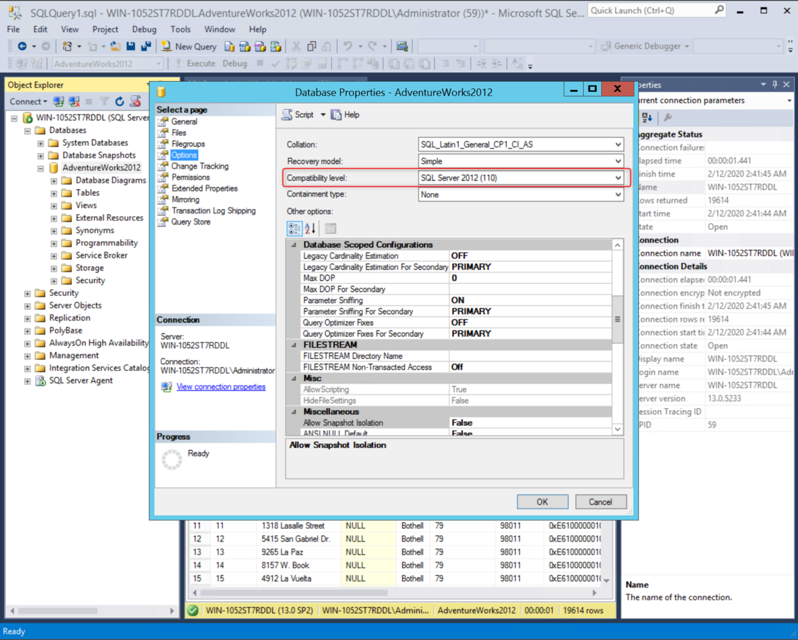
Task: Open the Tools menu
Action: (180, 29)
